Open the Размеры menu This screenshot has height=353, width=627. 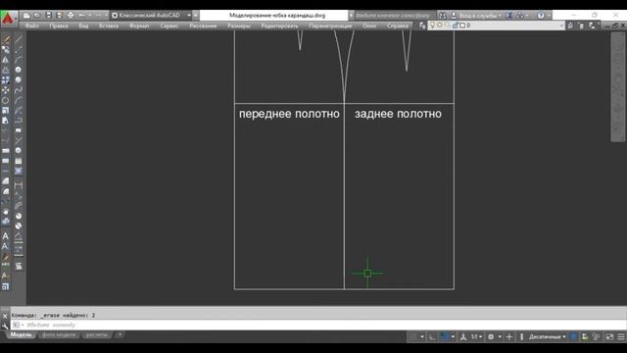point(239,25)
